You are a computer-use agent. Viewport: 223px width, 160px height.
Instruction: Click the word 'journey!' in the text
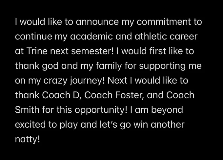(87, 81)
